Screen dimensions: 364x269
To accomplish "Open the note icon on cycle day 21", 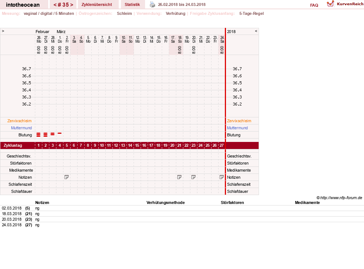I will tap(179, 177).
